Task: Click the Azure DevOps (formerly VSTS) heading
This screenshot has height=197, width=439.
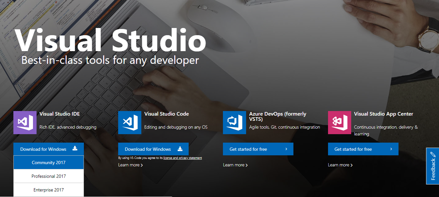Action: point(278,116)
